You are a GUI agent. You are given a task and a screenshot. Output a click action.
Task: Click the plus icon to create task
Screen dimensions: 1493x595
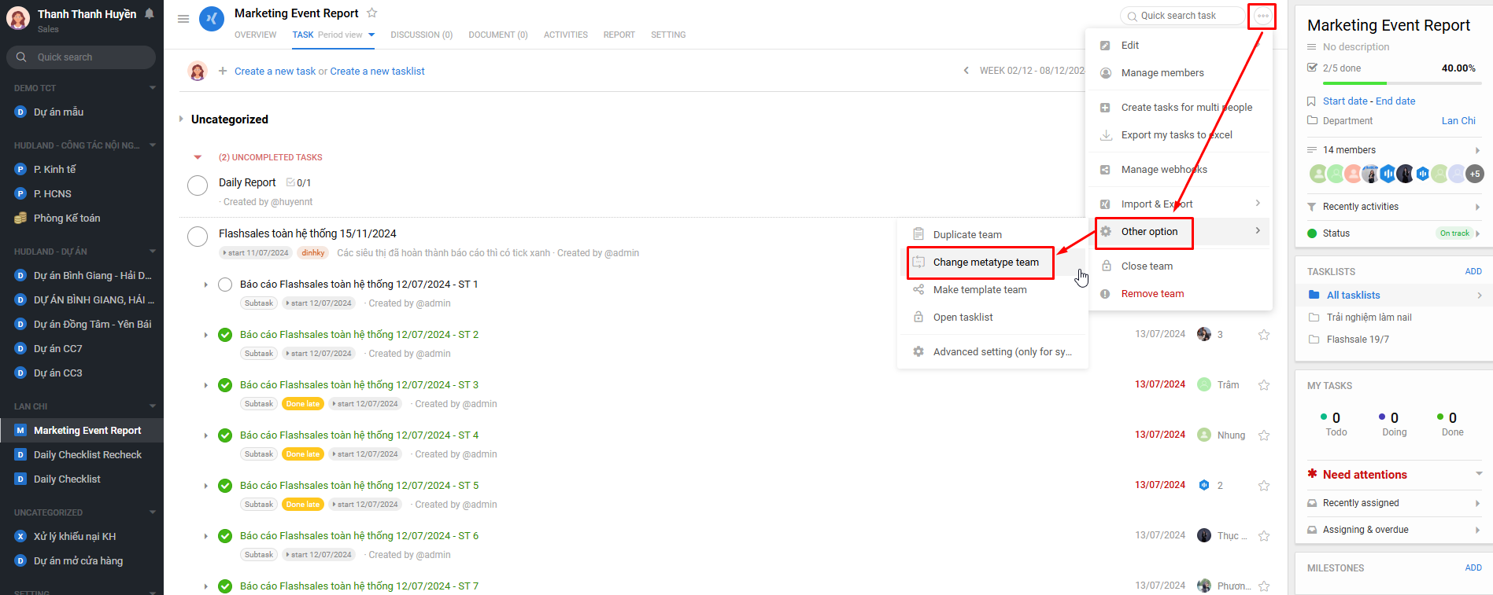click(223, 71)
